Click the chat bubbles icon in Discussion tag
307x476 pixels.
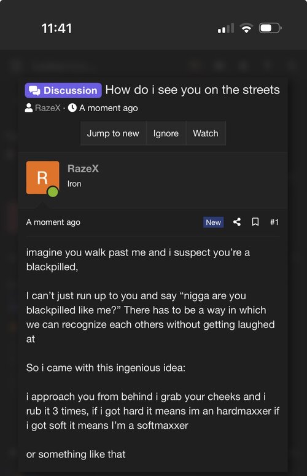(x=34, y=90)
